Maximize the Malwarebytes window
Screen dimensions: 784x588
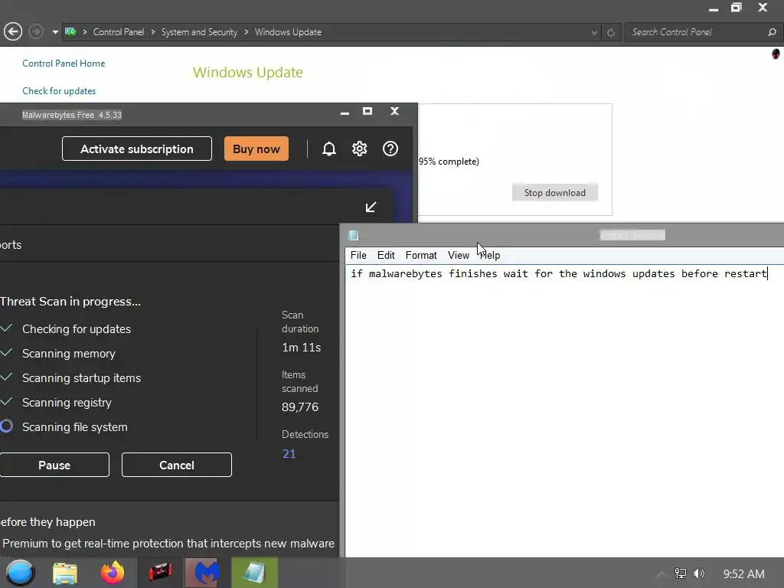coord(367,111)
